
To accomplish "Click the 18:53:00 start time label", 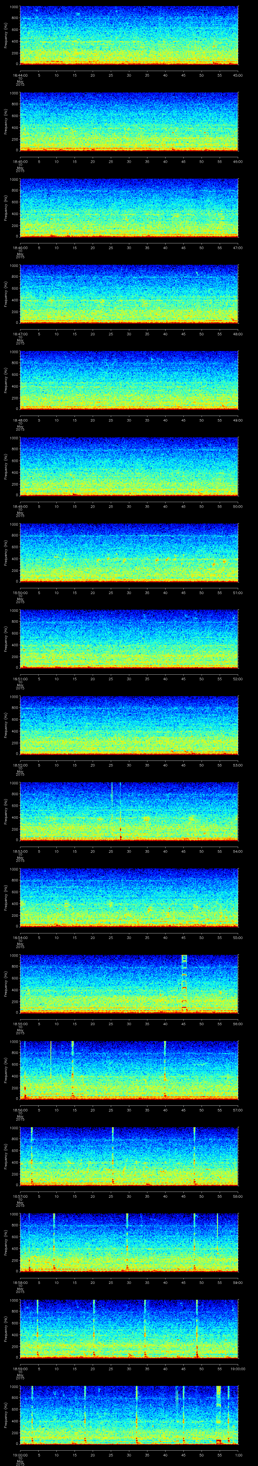I will pyautogui.click(x=21, y=851).
